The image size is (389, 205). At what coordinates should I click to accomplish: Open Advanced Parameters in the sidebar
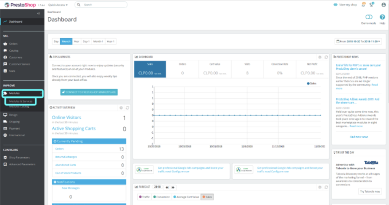(22, 164)
